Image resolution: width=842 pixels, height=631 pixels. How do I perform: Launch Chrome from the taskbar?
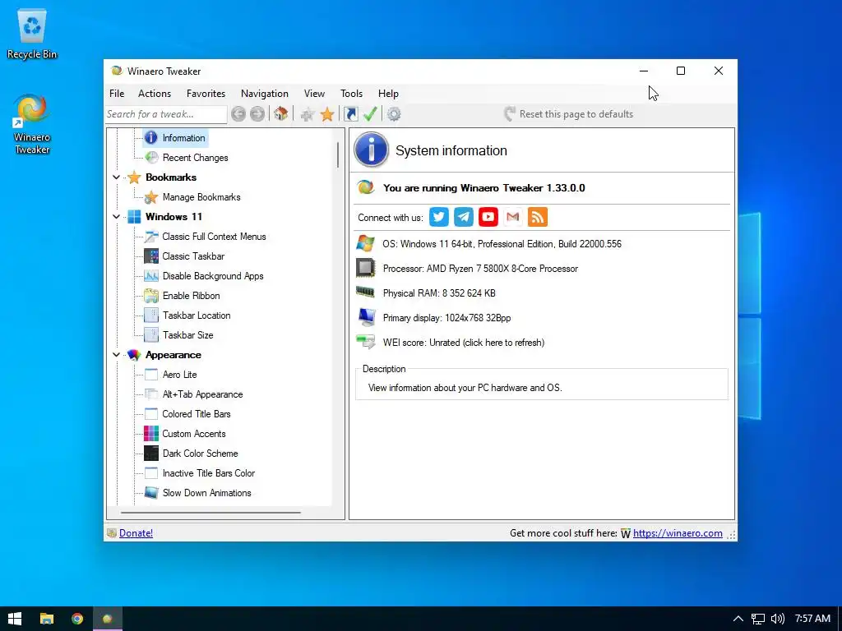click(77, 619)
